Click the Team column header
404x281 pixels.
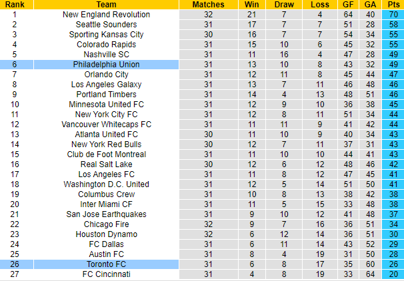click(x=105, y=4)
